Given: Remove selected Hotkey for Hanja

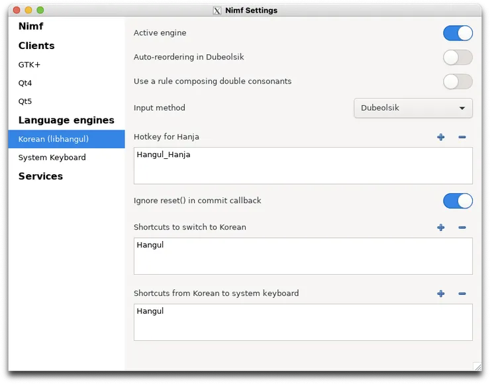Looking at the screenshot, I should [x=462, y=137].
